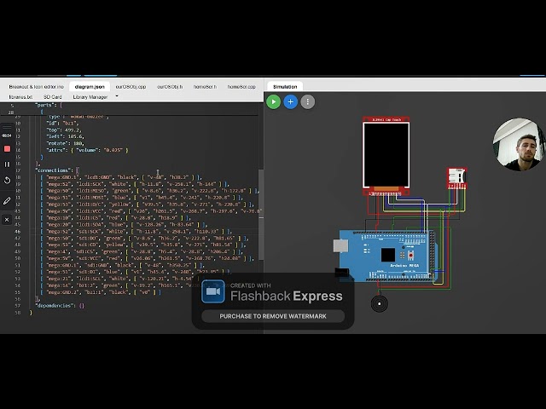Open the ourOSObj.h file tab

point(170,87)
